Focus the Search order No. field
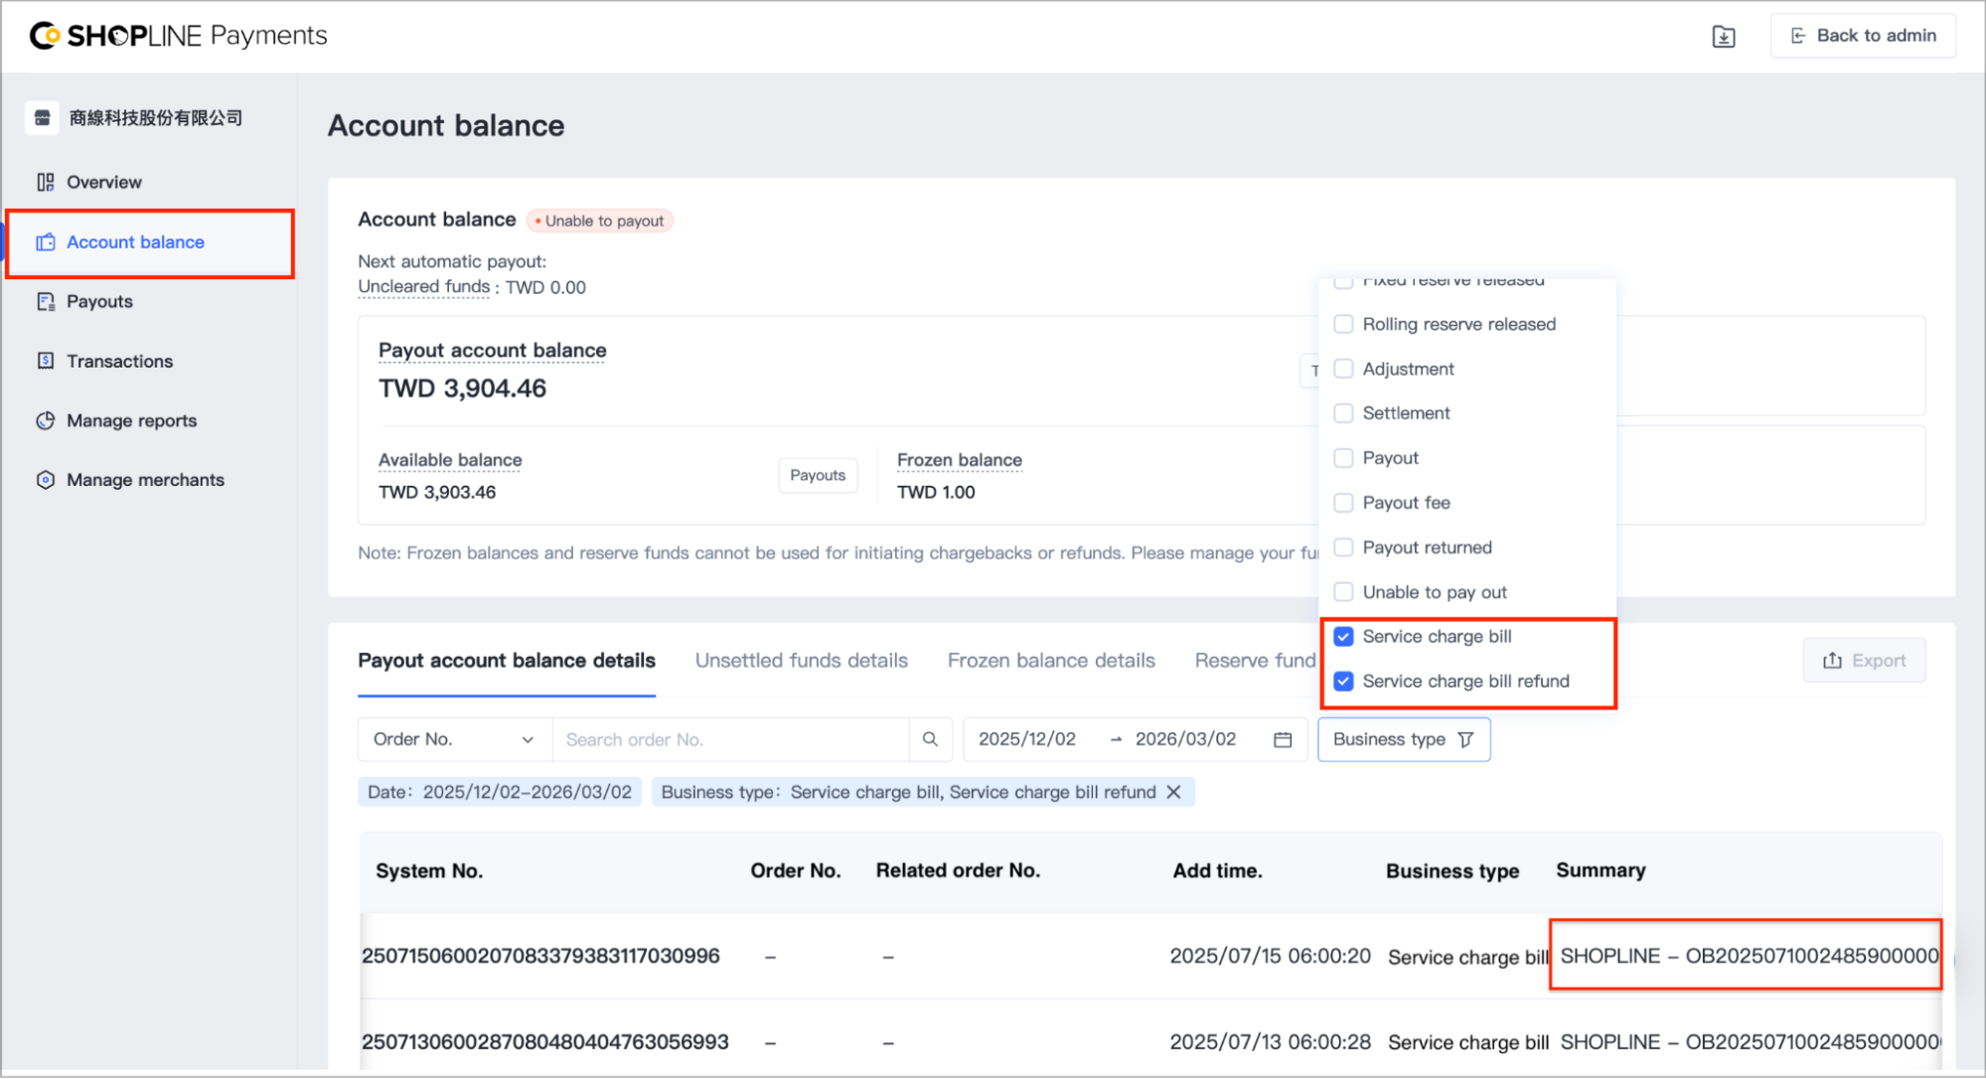The width and height of the screenshot is (1986, 1079). tap(730, 739)
